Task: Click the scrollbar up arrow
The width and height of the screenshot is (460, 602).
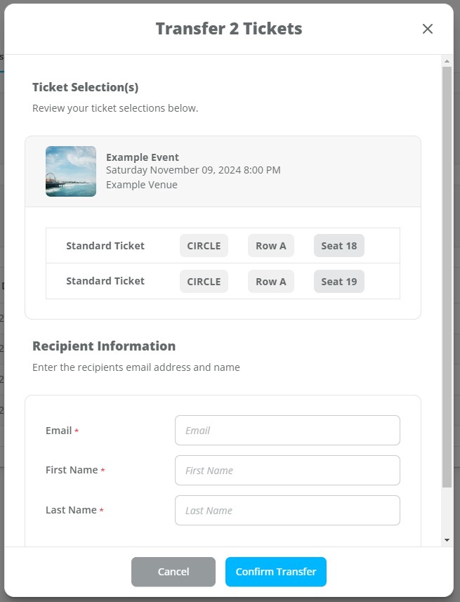Action: point(447,61)
